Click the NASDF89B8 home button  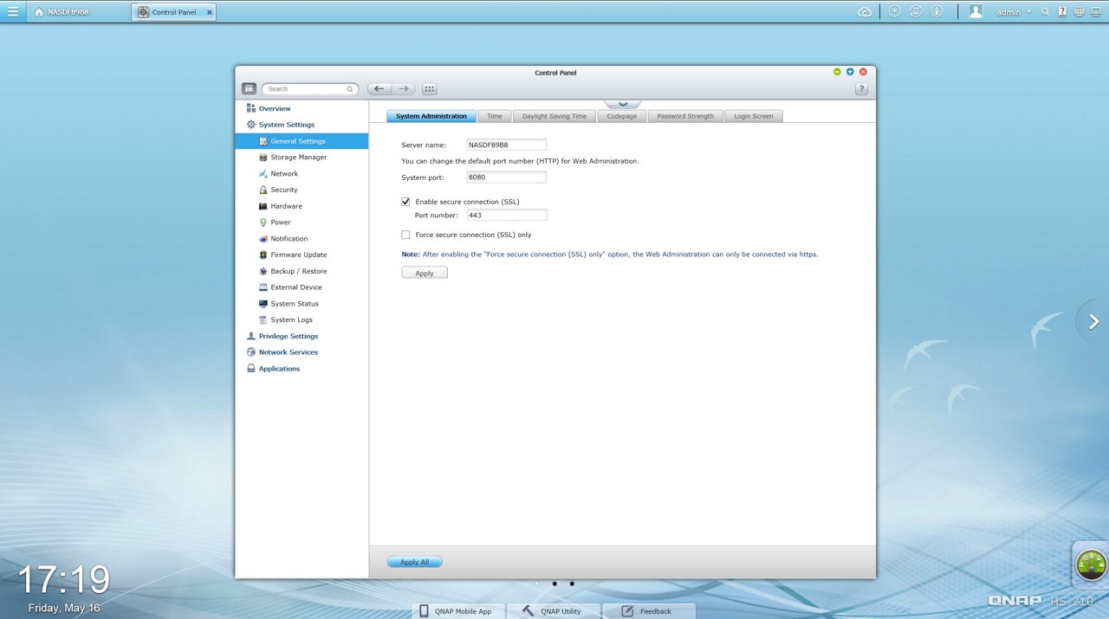click(62, 12)
